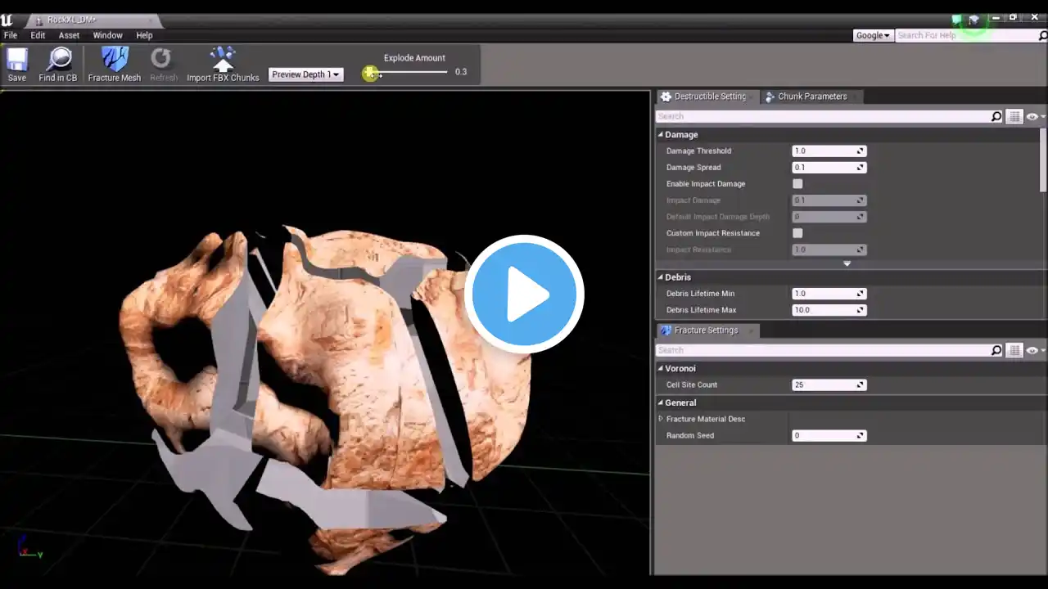
Task: Click the Fracture Settings grid view icon
Action: pos(1014,350)
